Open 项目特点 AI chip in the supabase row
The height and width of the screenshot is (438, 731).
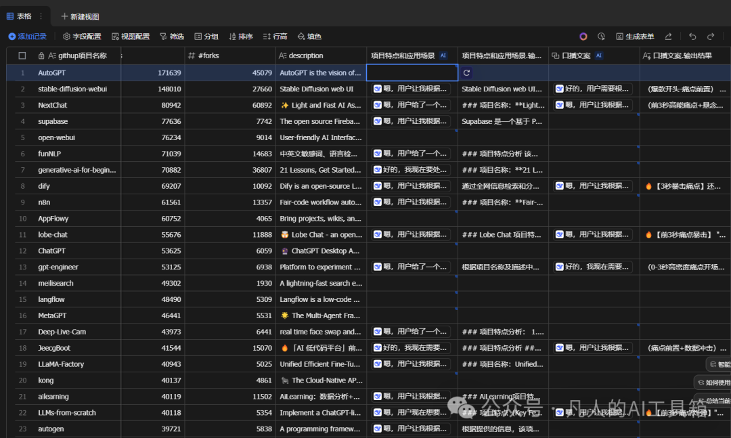[x=411, y=121]
